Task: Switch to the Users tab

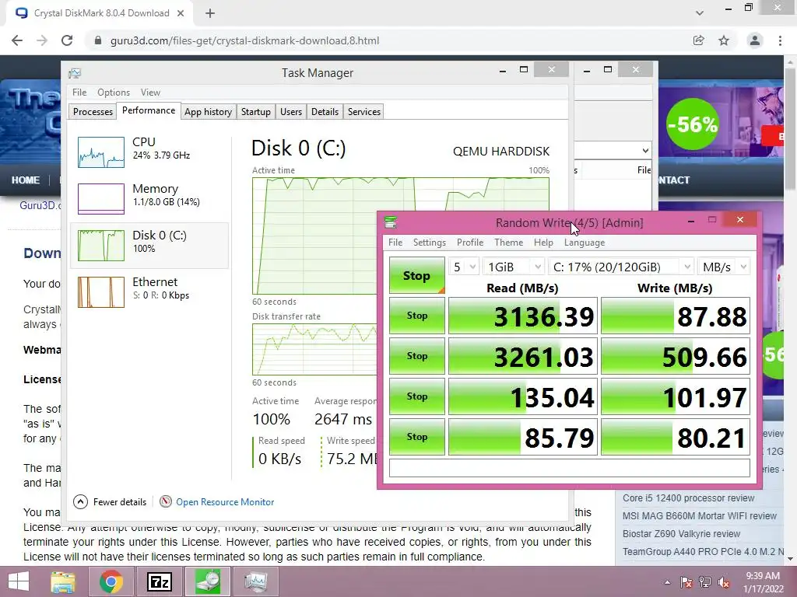Action: coord(291,112)
